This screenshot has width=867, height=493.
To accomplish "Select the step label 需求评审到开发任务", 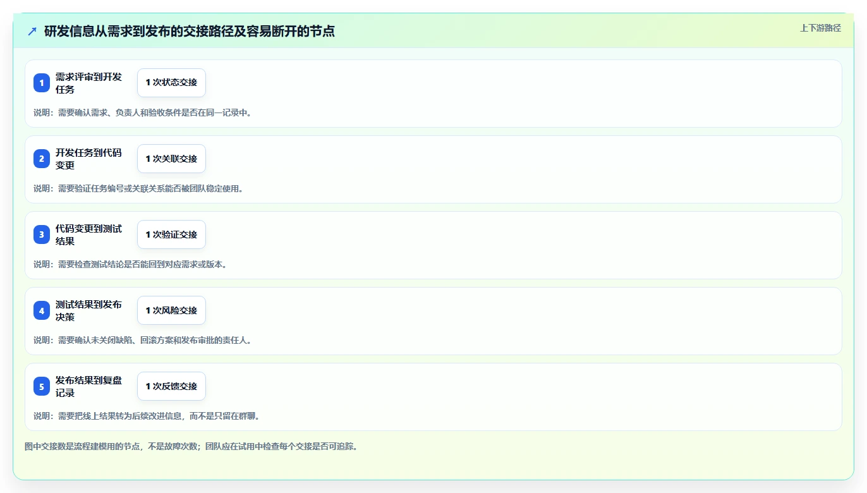I will tap(88, 83).
